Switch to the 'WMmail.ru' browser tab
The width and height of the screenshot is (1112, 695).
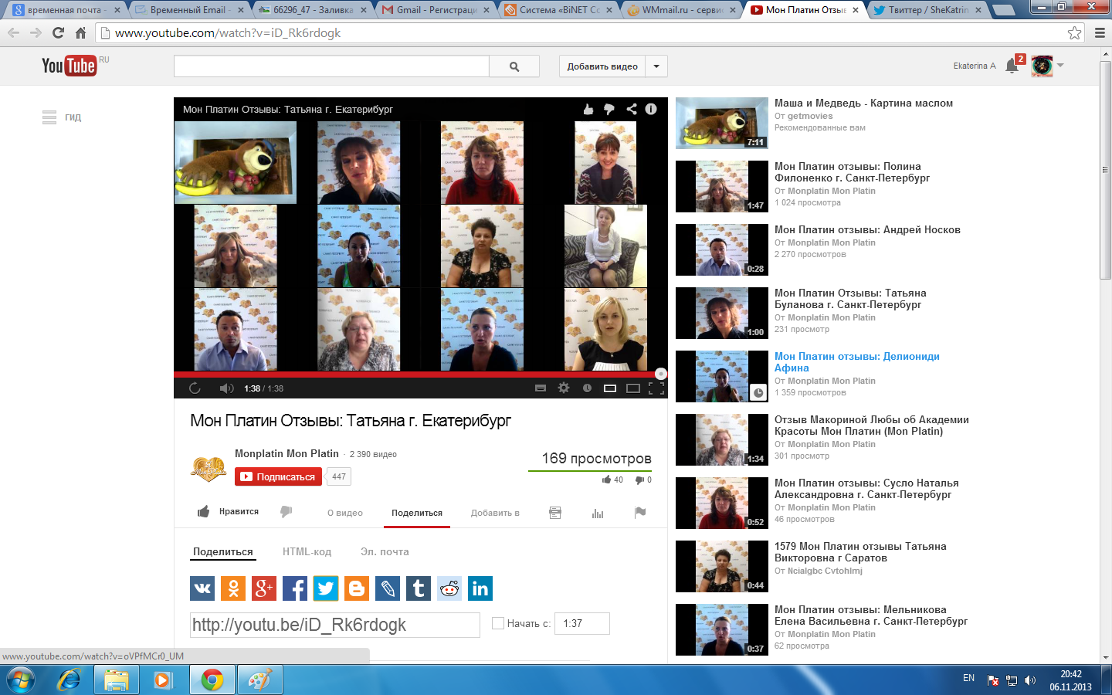[x=681, y=10]
